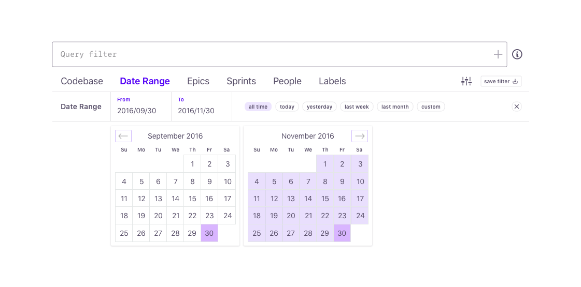Screen dimensions: 581x287
Task: Choose the 'last month' preset chip
Action: [x=395, y=107]
